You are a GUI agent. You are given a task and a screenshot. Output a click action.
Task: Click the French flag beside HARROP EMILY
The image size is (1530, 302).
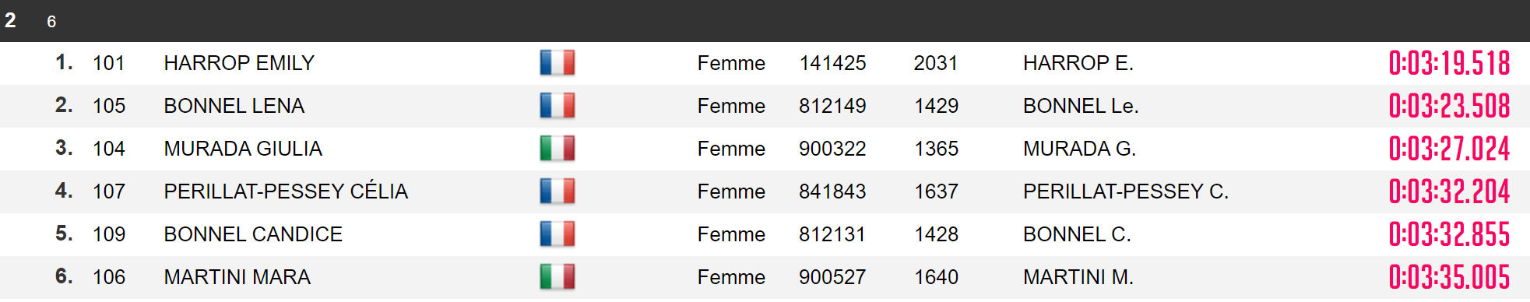(557, 63)
